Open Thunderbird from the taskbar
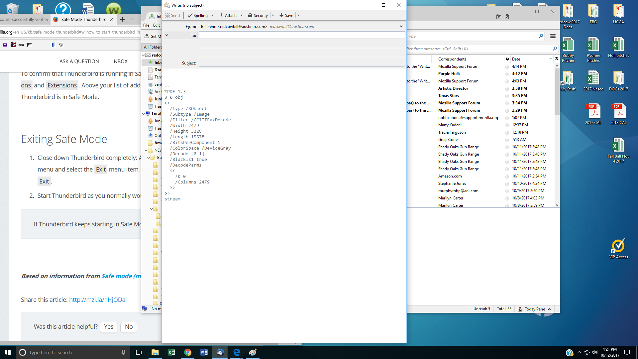638x359 pixels. 220,352
